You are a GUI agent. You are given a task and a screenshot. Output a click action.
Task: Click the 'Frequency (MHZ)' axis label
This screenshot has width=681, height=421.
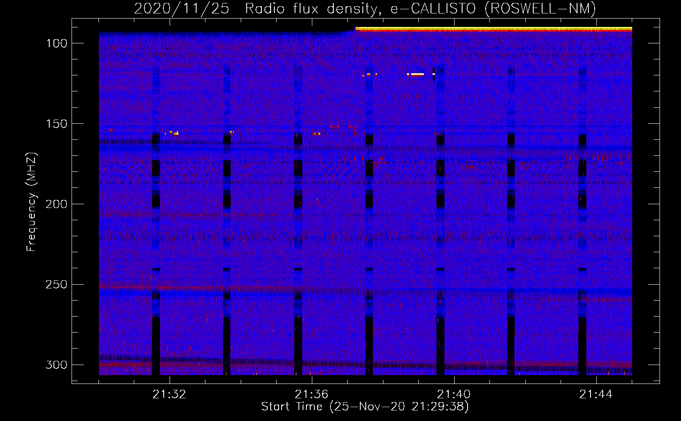point(32,202)
